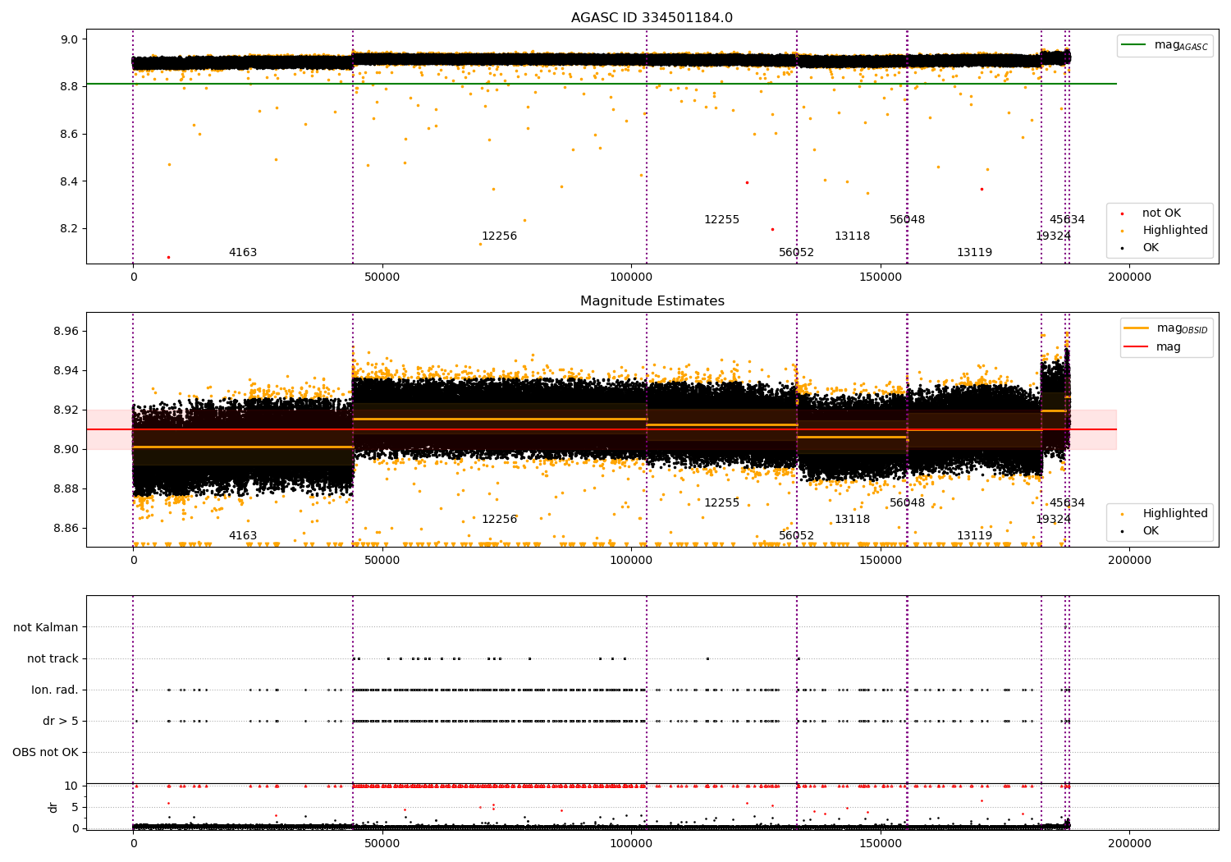Click obsid label 56052 in Magnitude Estimates plot
Image resolution: width=1231 pixels, height=862 pixels.
[x=796, y=536]
